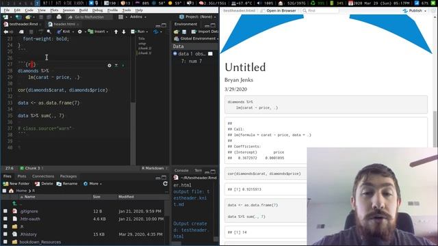The image size is (438, 246).
Task: Open the More dropdown in Files pane
Action: pyautogui.click(x=93, y=184)
